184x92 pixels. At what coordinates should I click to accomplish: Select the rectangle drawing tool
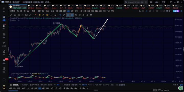coord(26,15)
